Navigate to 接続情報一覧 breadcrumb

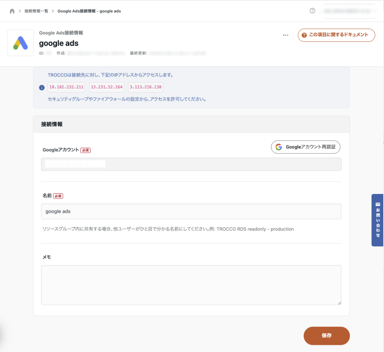36,11
